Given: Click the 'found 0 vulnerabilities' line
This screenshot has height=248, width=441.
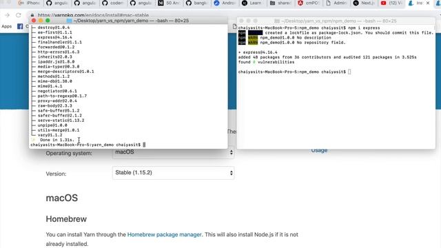Looking at the screenshot, I should (267, 62).
